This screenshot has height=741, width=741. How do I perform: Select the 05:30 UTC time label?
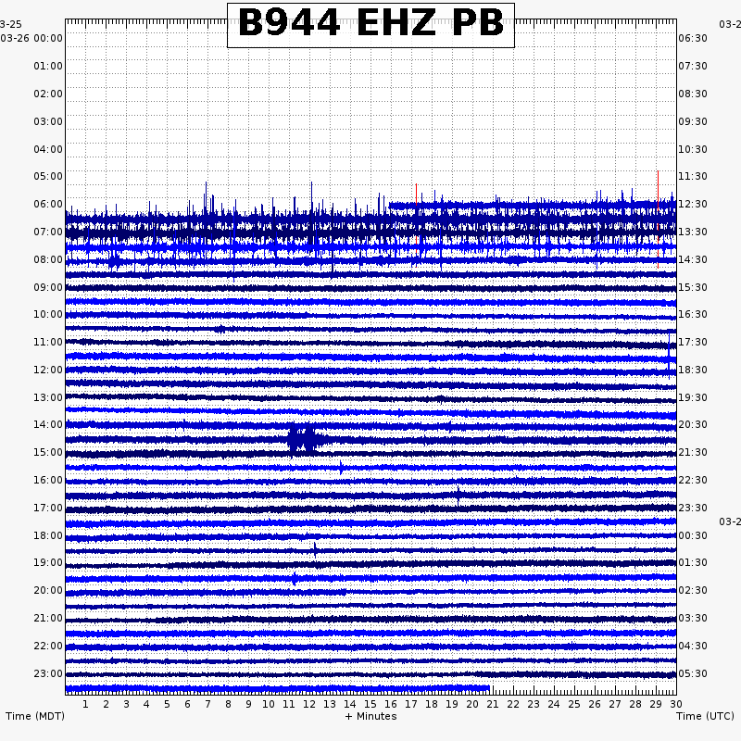pos(693,673)
